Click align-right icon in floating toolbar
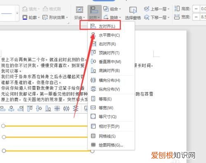Image resolution: width=206 pixels, height=163 pixels. [x=21, y=109]
